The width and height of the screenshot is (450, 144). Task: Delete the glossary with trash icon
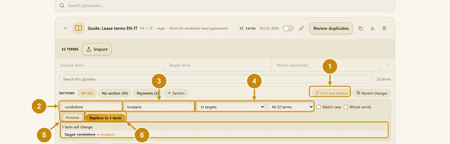[x=384, y=28]
